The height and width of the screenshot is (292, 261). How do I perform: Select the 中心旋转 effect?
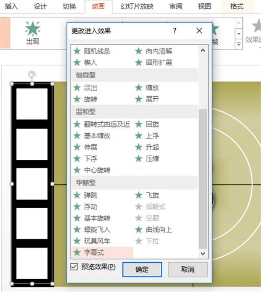(x=92, y=170)
